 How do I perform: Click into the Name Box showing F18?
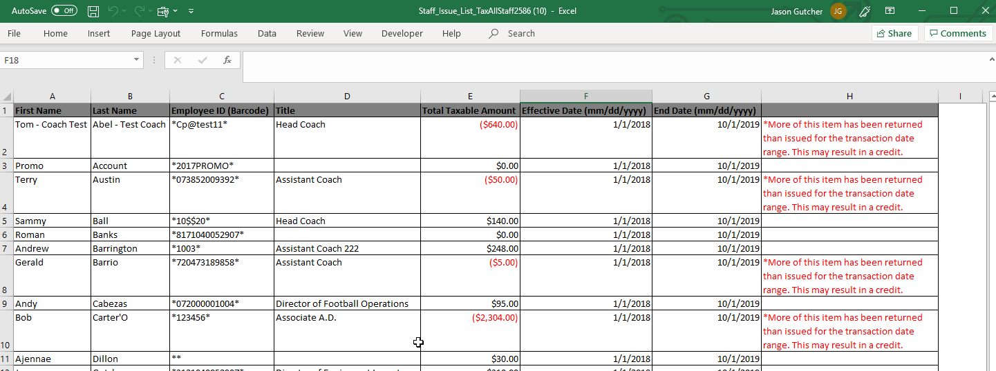click(66, 60)
